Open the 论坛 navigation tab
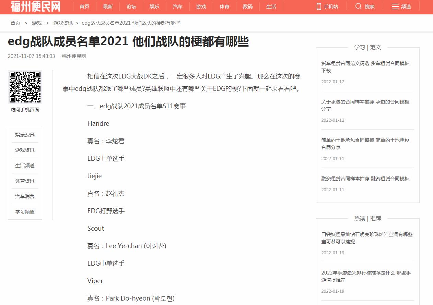Screen dimensions: 433x305 click(131, 7)
